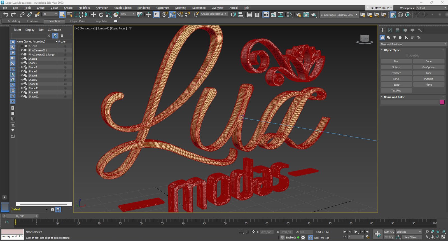This screenshot has height=241, width=448.
Task: Toggle visibility of PhysCamera001
Action: 22,50
